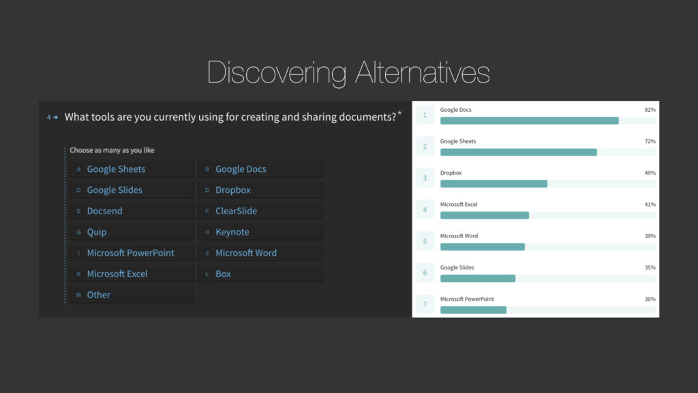Image resolution: width=698 pixels, height=393 pixels.
Task: Choose the Quip option
Action: pos(132,232)
